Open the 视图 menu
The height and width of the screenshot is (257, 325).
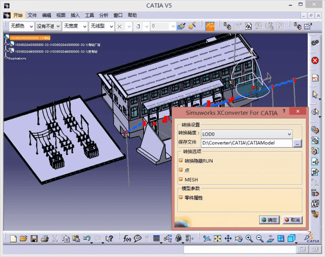tap(61, 15)
